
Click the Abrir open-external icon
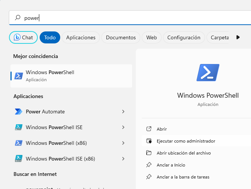coord(149,129)
